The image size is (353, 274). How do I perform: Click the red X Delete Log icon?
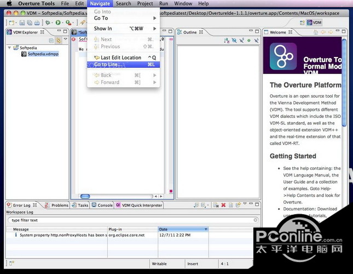pos(223,205)
